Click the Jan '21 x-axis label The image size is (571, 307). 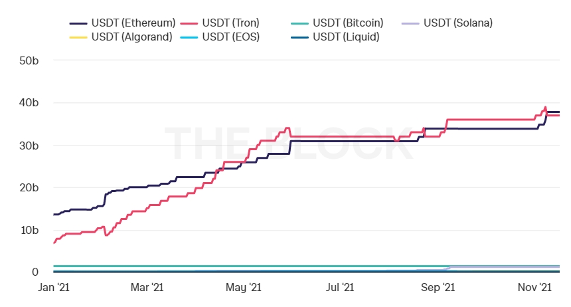point(53,288)
